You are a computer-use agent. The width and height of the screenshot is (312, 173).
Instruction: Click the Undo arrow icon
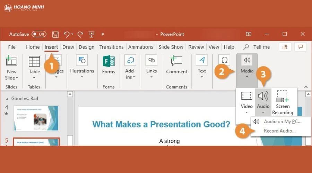click(x=66, y=34)
